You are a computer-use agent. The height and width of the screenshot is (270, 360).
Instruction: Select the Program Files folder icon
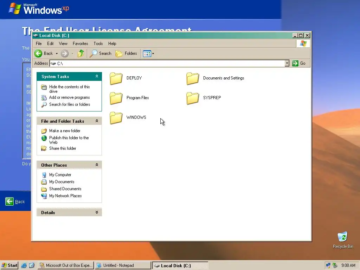pyautogui.click(x=116, y=98)
